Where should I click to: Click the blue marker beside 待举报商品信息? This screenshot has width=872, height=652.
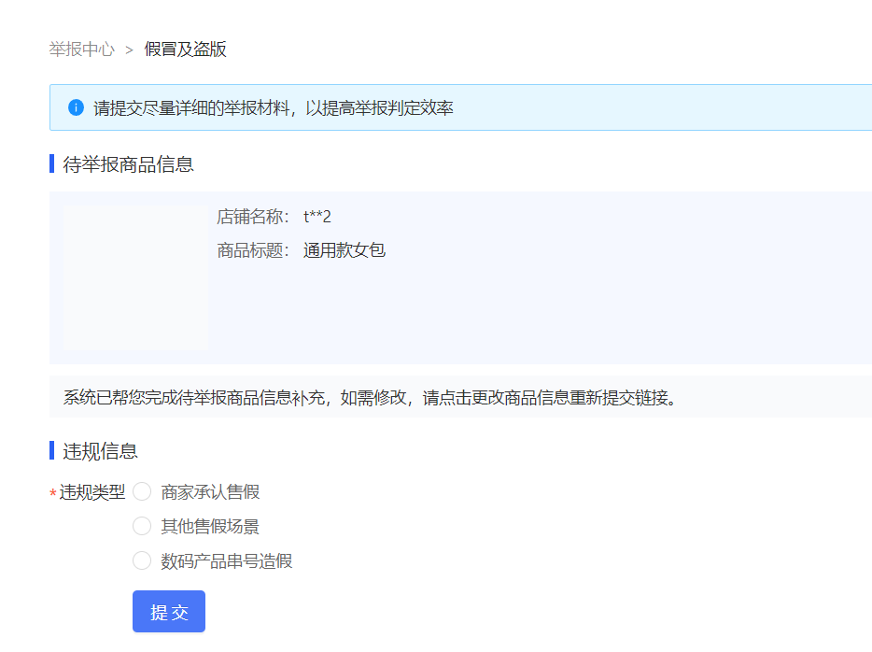pyautogui.click(x=50, y=164)
